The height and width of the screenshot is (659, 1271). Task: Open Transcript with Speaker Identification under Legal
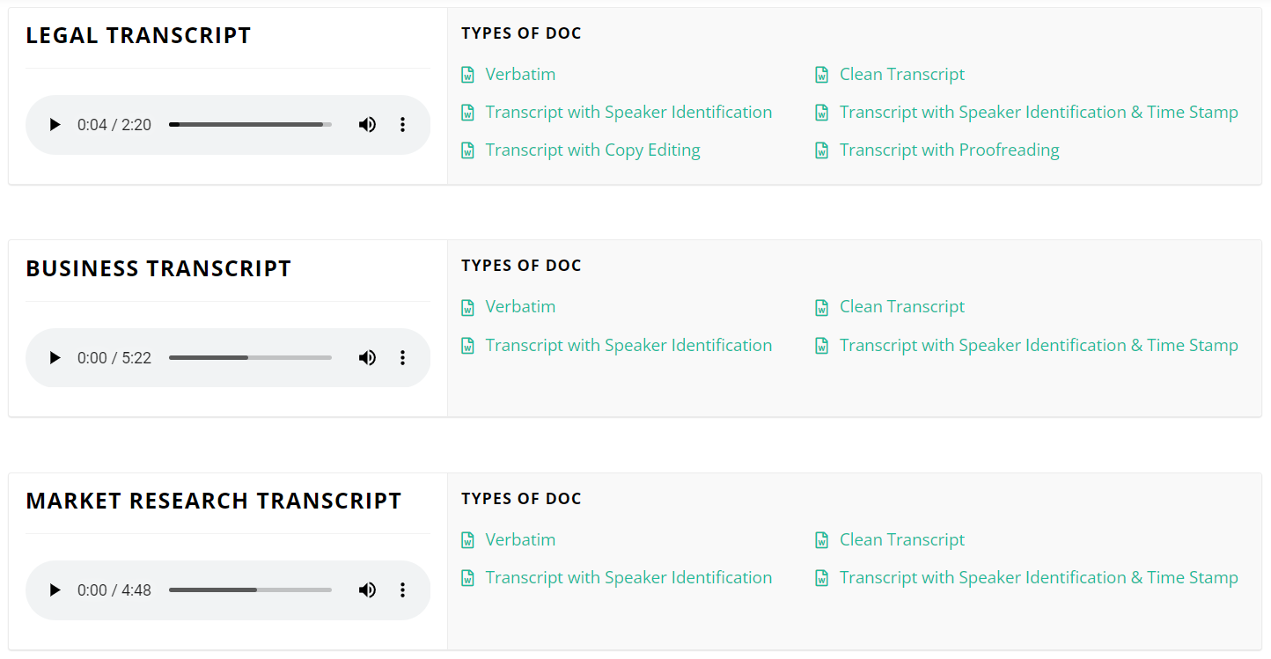[628, 112]
